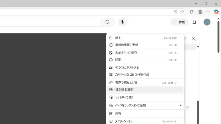
Task: Minimize the Edge browser window
Action: 196,4
